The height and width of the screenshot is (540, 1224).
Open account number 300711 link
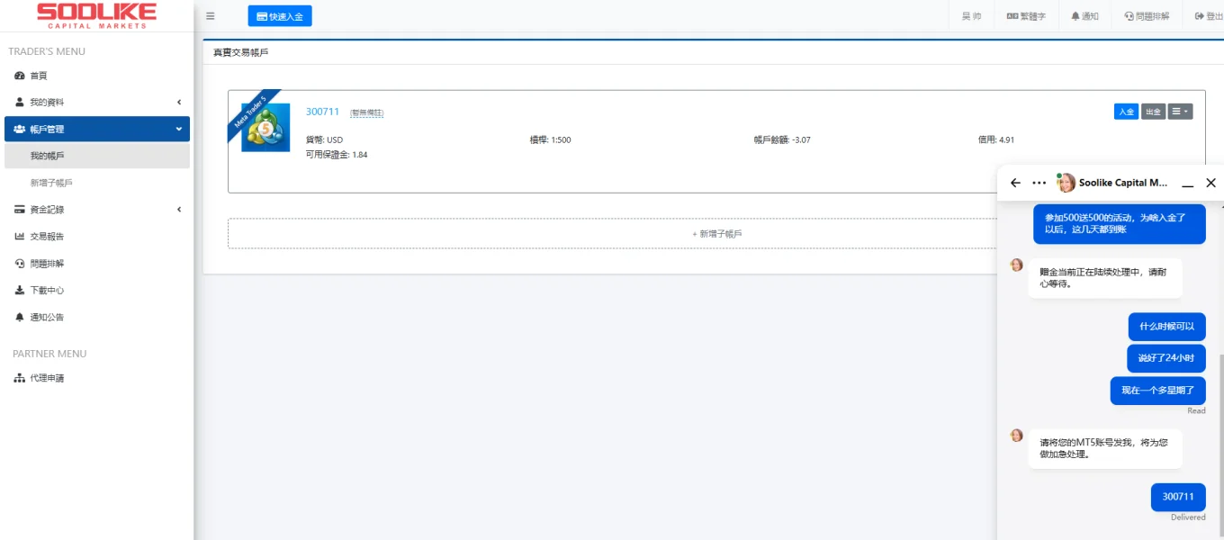point(322,112)
